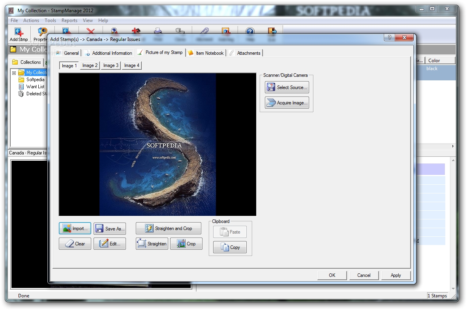This screenshot has width=467, height=310.
Task: Click the Collections tab in main window
Action: point(27,62)
